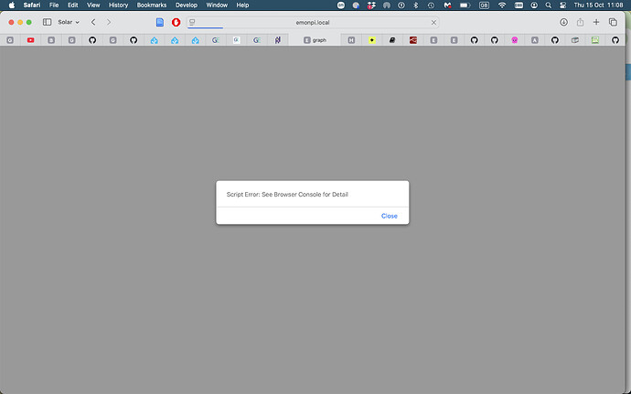
Task: Open Spotlight search
Action: pyautogui.click(x=548, y=5)
